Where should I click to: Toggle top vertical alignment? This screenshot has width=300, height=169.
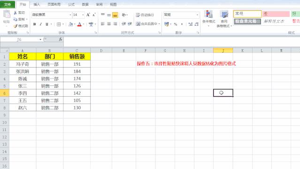pos(103,15)
